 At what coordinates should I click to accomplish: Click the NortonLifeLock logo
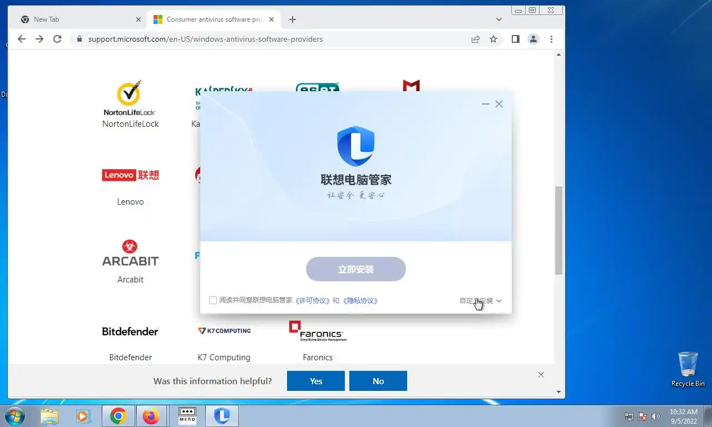coord(130,98)
